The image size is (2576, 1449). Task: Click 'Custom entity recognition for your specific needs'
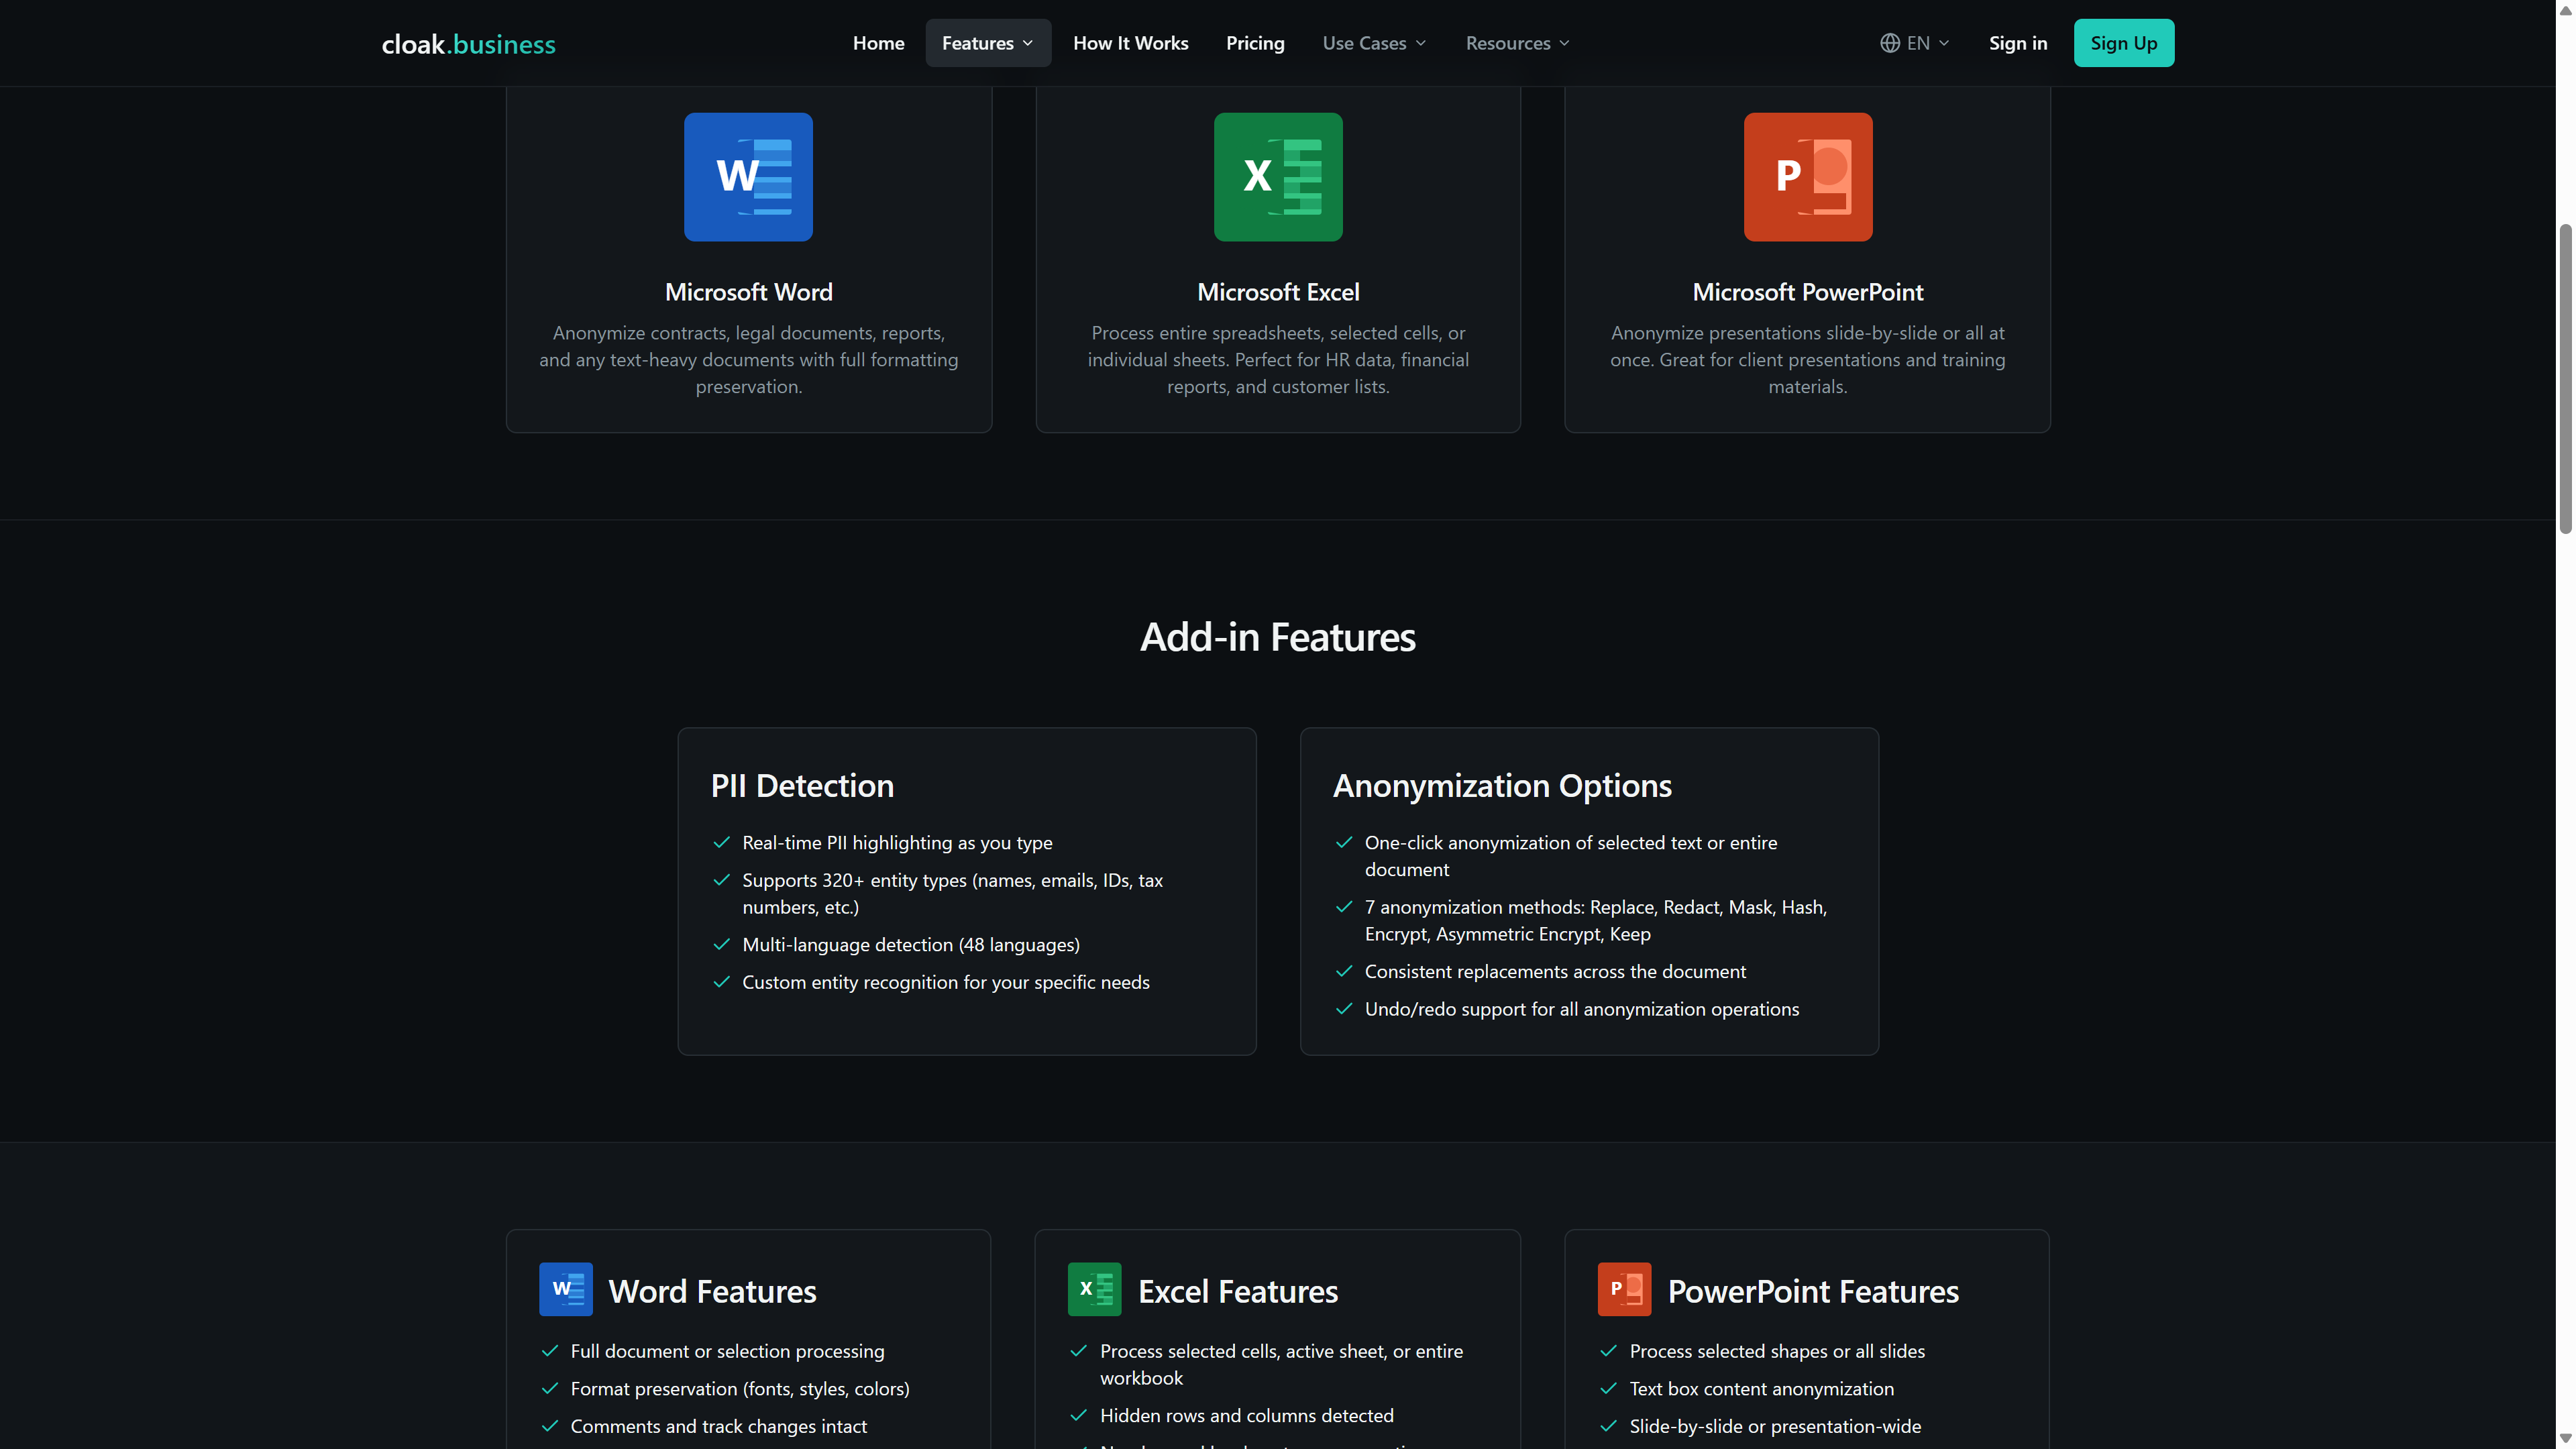[x=946, y=982]
